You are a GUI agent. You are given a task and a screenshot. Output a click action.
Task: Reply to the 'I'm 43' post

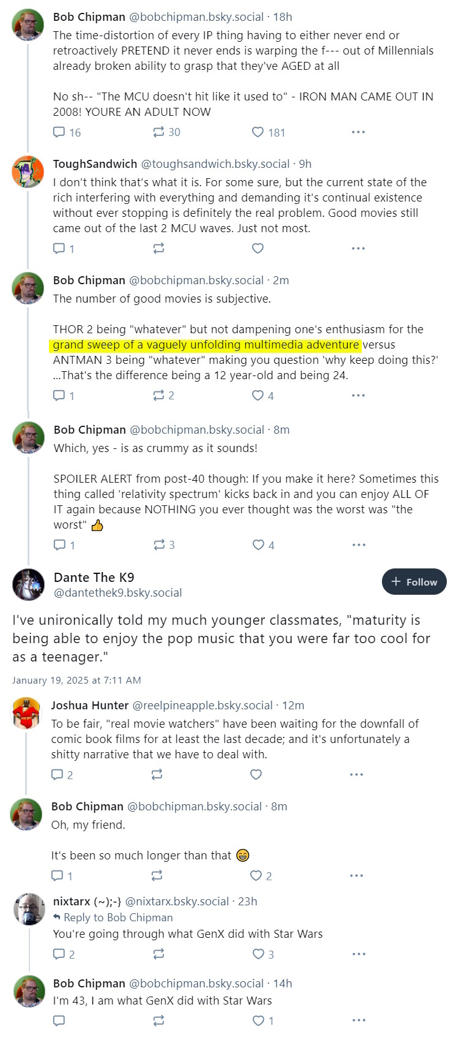59,1020
